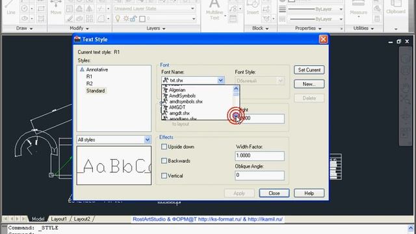Click the Trim tool icon in the Modify panel

[x=100, y=8]
